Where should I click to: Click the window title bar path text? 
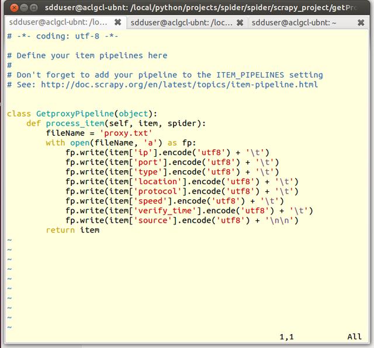point(205,7)
